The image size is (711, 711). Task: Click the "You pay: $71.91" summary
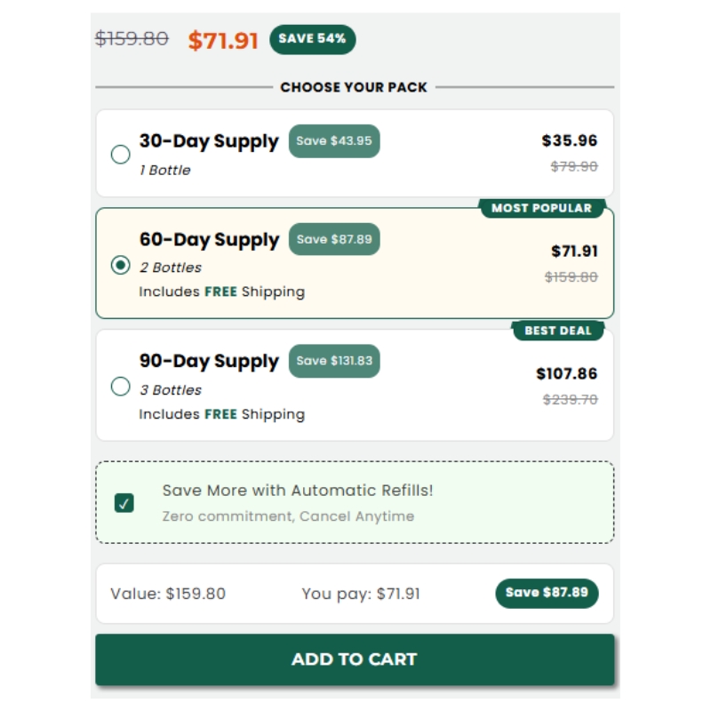[361, 594]
